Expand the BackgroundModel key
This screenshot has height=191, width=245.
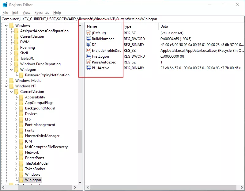pos(16,109)
